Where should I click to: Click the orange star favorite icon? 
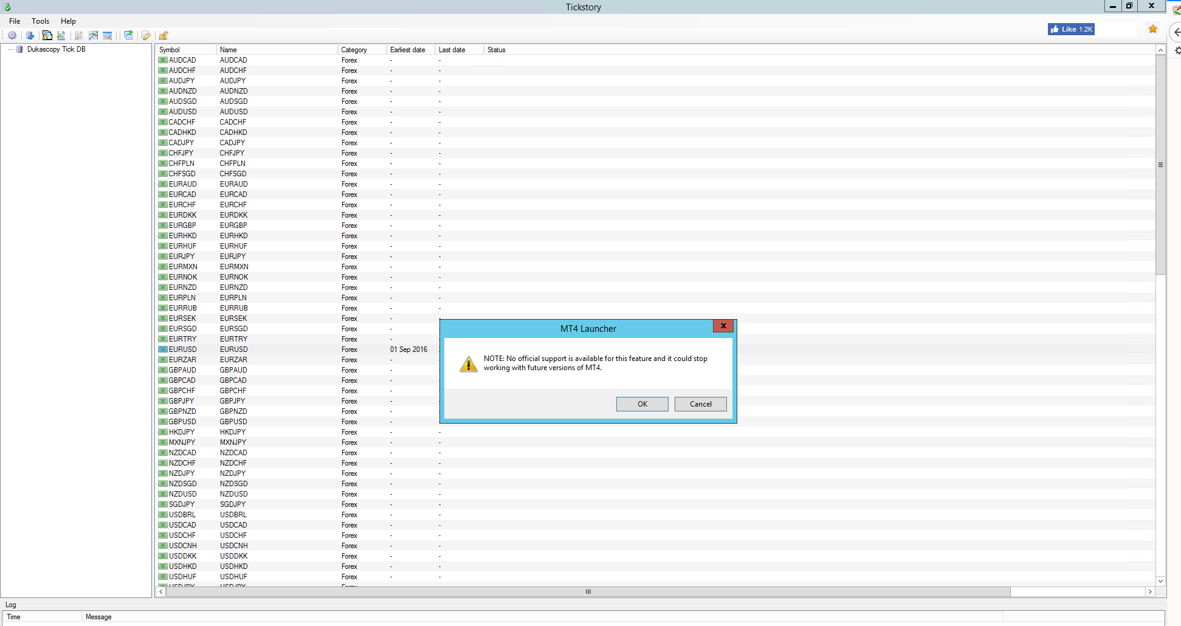[x=1153, y=29]
